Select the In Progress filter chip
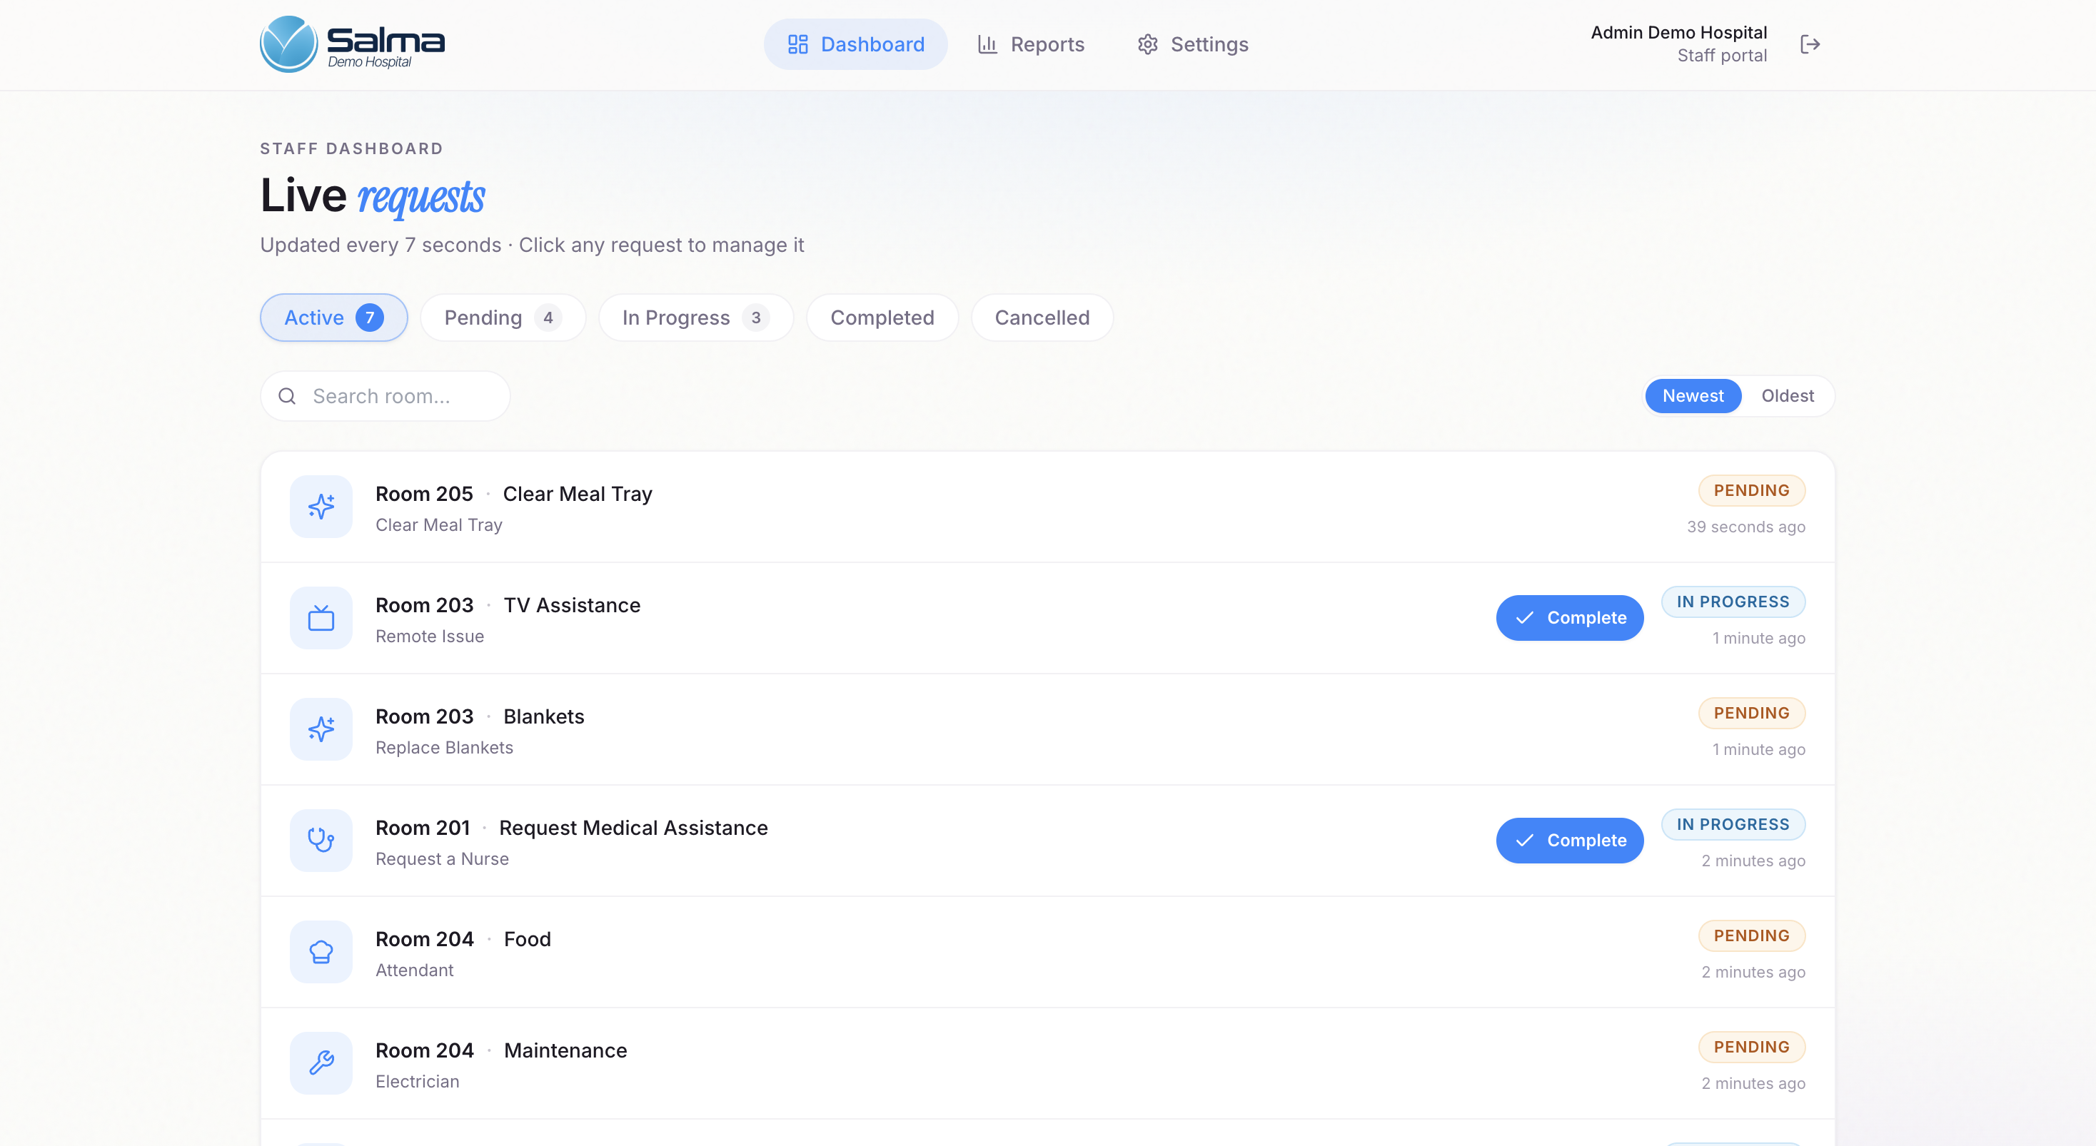2096x1146 pixels. [x=695, y=318]
